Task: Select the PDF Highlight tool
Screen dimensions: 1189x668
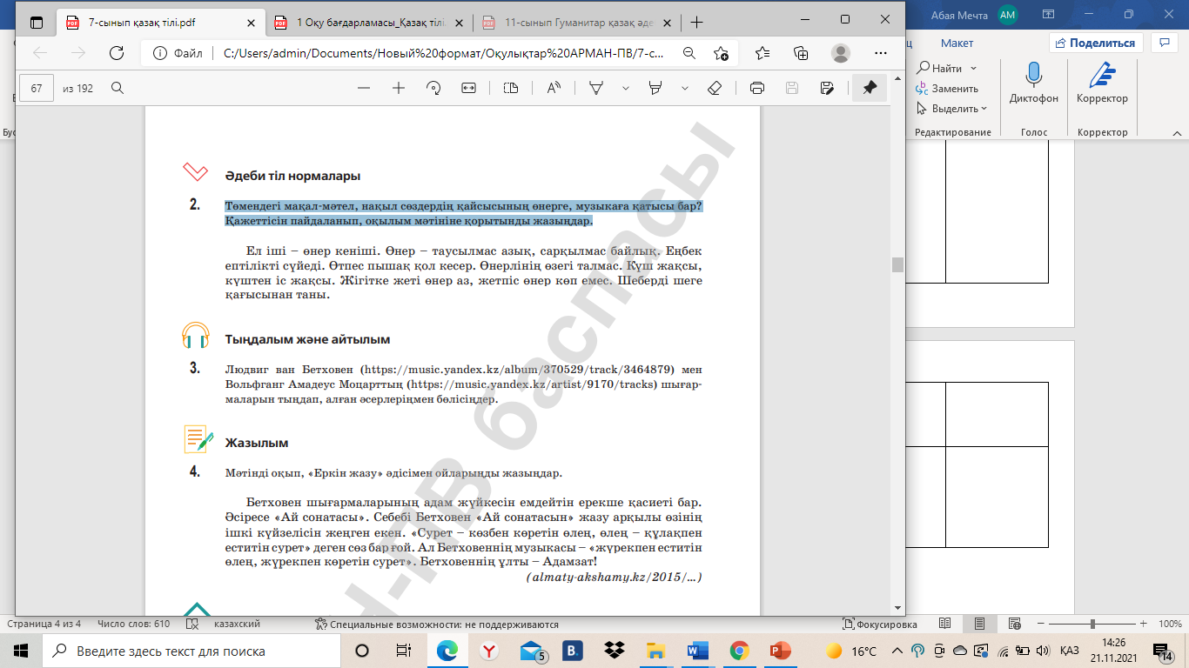Action: [656, 88]
